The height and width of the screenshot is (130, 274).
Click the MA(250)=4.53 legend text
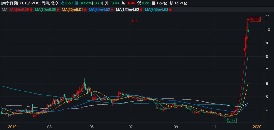157,10
